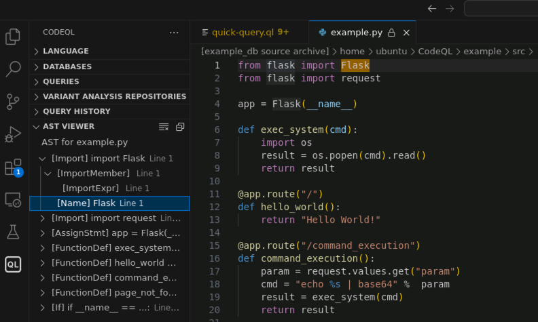
Task: Expand the DATABASES section
Action: (x=37, y=67)
